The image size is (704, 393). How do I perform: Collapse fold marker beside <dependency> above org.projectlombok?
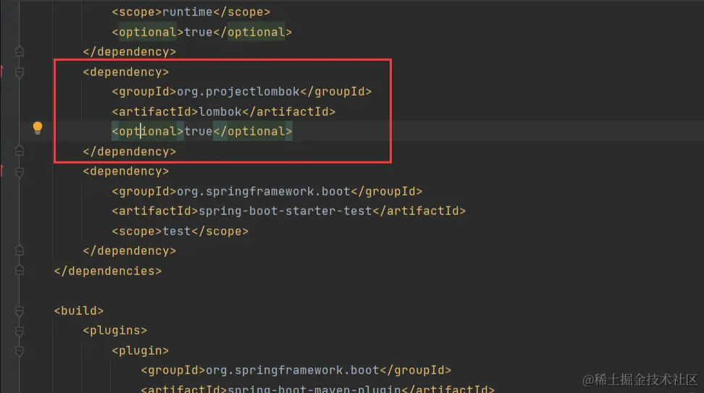(20, 72)
